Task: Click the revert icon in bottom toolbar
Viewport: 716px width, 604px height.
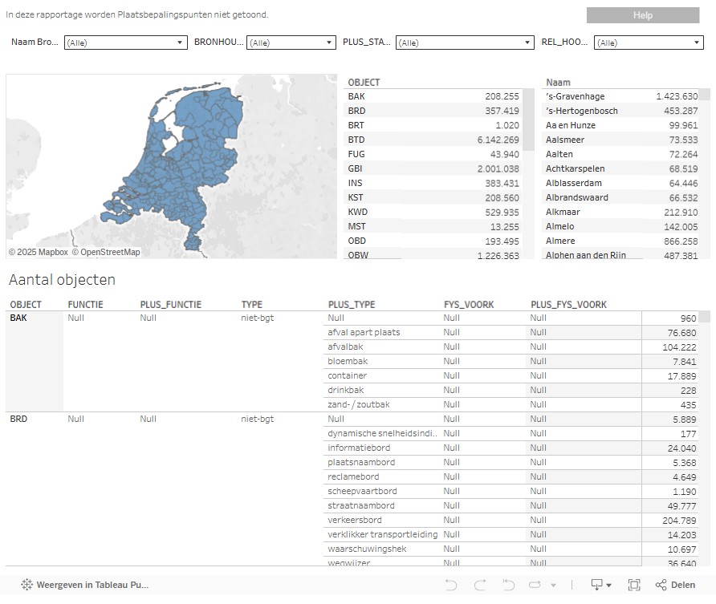Action: (507, 585)
